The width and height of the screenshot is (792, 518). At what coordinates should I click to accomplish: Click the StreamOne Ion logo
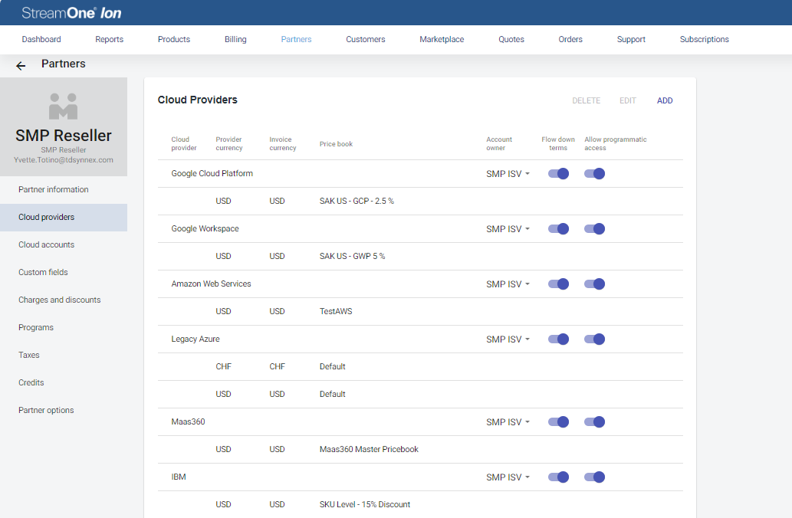[71, 12]
